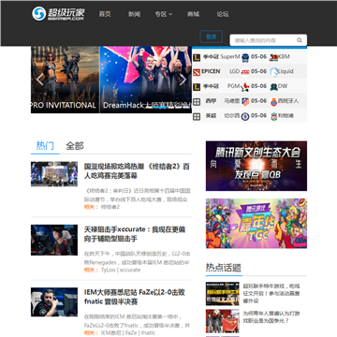Click the 腾讯新文创生态大会 banner
The image size is (337, 337).
pos(256,166)
